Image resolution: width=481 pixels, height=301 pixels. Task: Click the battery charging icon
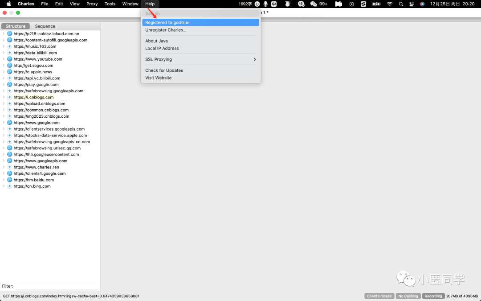376,4
